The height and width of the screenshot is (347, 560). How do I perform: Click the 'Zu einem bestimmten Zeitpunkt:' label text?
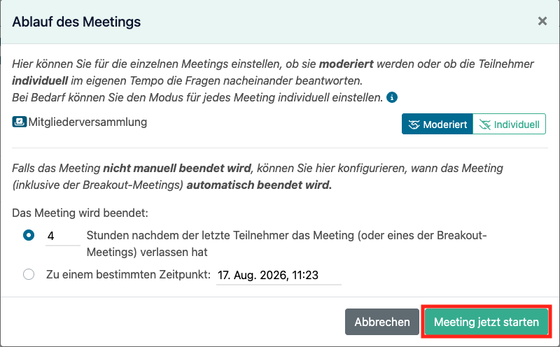128,274
